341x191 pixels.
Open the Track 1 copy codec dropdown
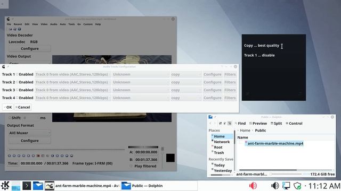pos(186,74)
